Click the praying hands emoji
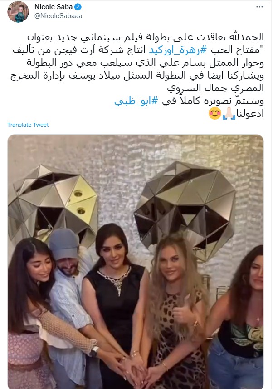Screen dimensions: 273x389 (x=229, y=113)
